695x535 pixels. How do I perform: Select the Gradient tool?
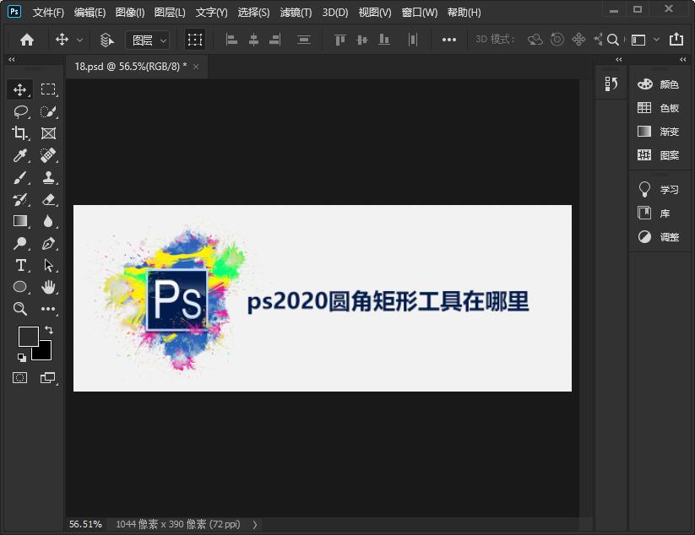[x=20, y=221]
